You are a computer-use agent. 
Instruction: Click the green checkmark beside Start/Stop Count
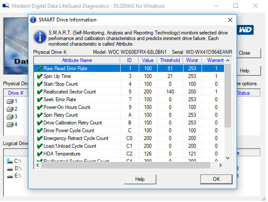[40, 84]
